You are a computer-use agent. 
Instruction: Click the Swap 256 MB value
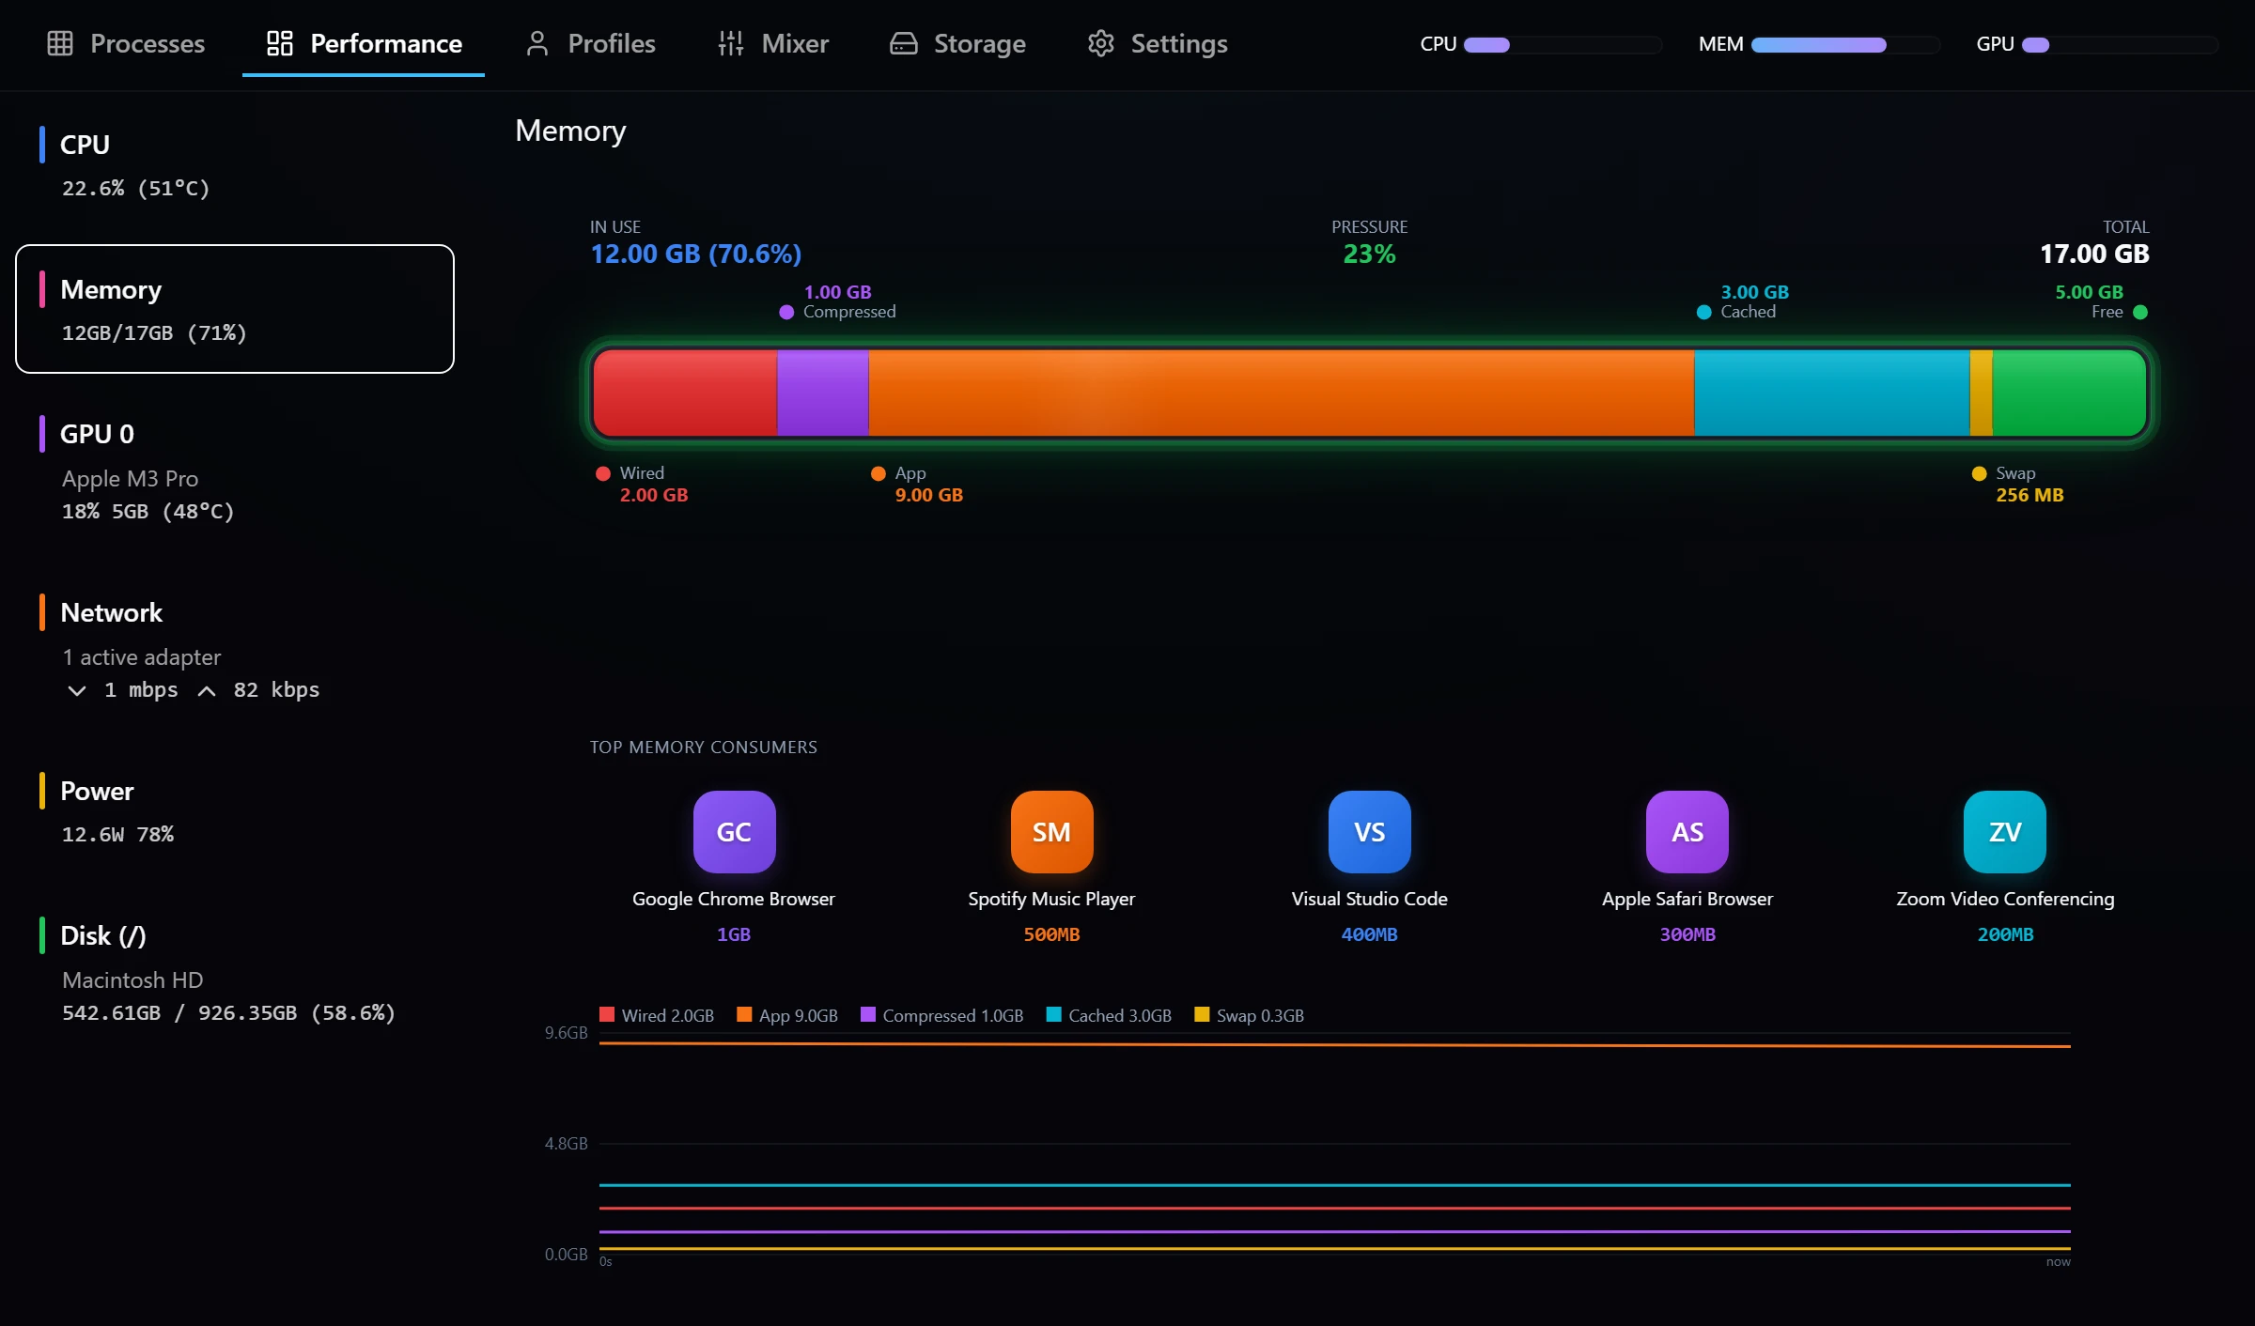click(2029, 495)
